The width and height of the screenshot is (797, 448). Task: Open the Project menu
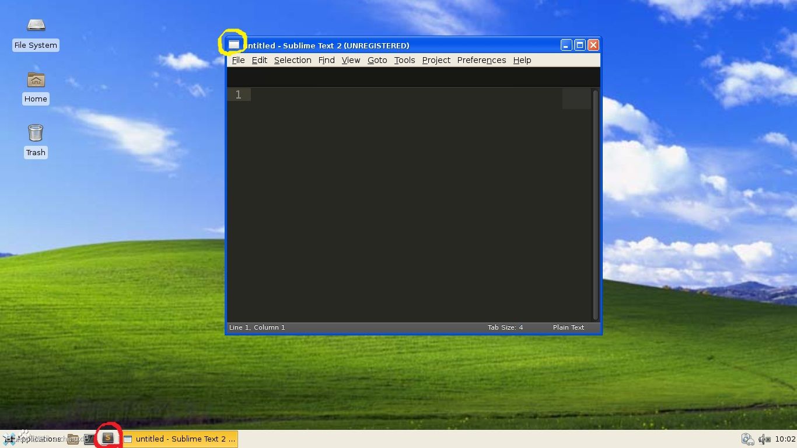pyautogui.click(x=436, y=60)
